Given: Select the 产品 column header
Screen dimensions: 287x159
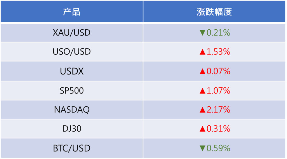Looking at the screenshot, I should click(x=72, y=12).
